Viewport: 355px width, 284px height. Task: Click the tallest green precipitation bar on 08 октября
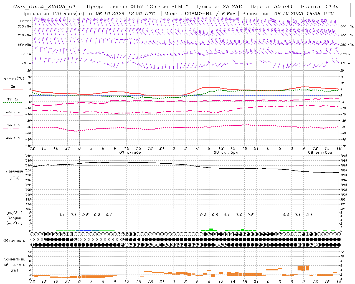pyautogui.click(x=211, y=230)
